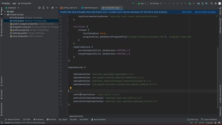
Task: Click LF line separator in status bar
Action: click(196, 123)
